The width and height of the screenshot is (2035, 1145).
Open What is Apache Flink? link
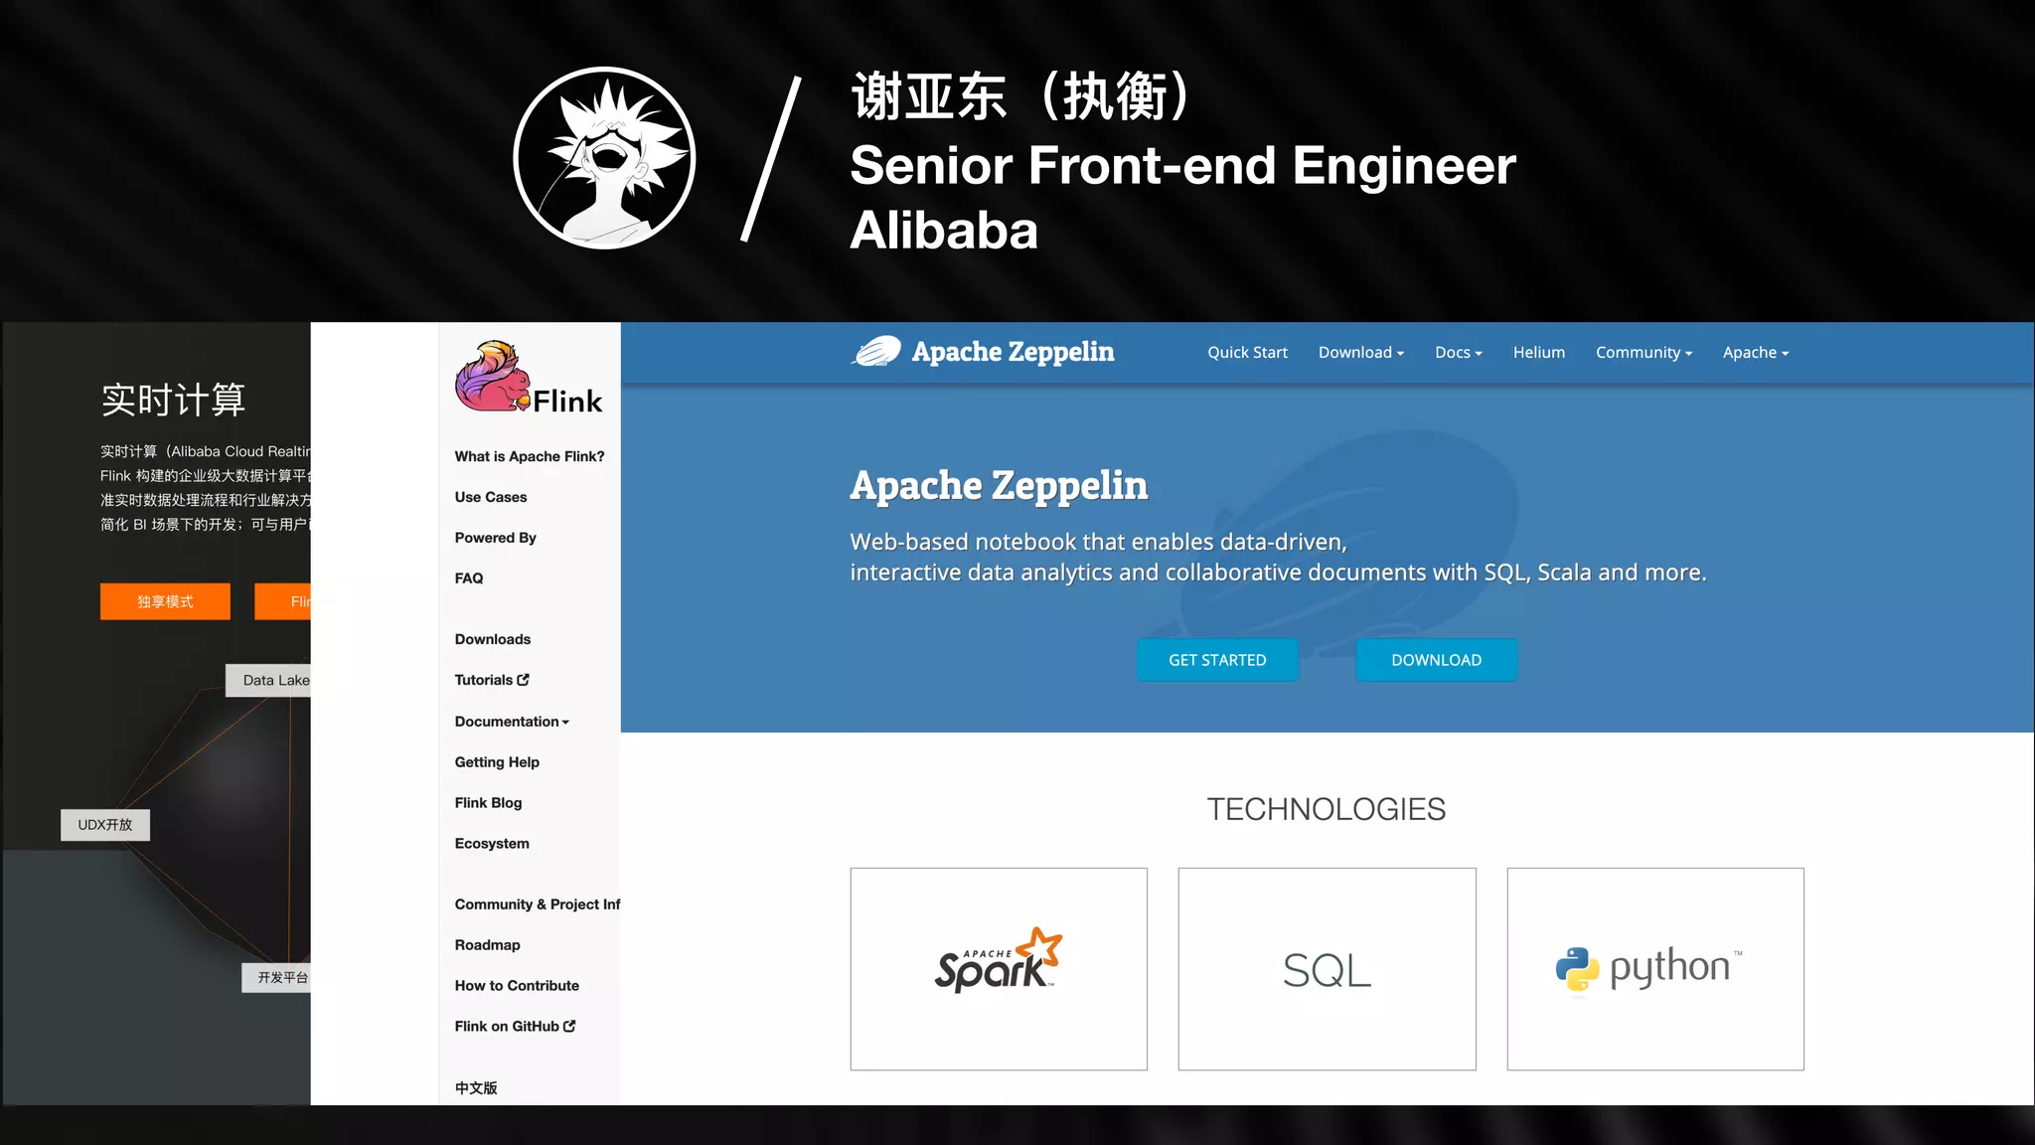(x=530, y=456)
